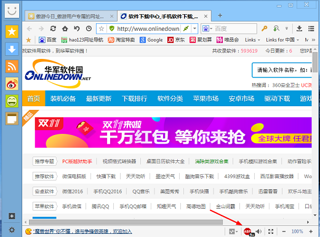Open the Google bookmark
Viewport: 320px width, 237px height.
coord(151,40)
